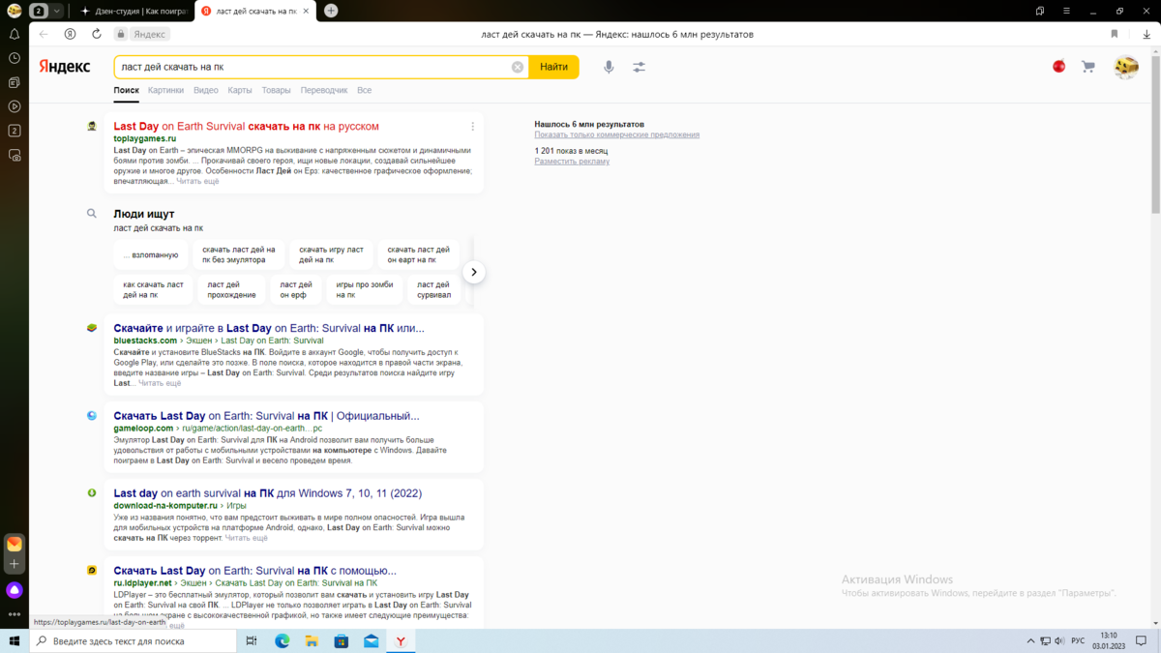
Task: Open the shopping cart icon
Action: pos(1088,67)
